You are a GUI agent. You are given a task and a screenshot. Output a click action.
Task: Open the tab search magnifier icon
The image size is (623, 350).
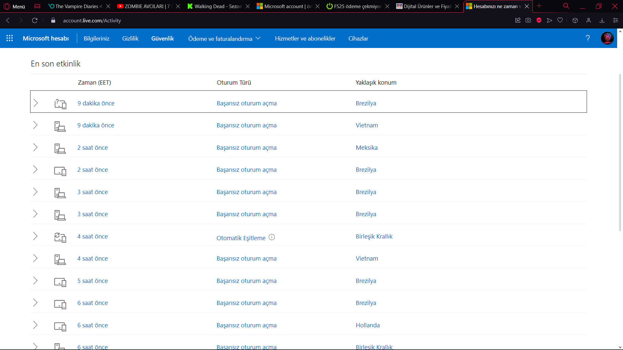click(566, 6)
